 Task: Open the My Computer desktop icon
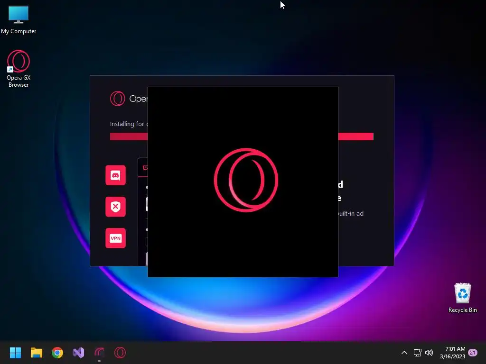19,20
